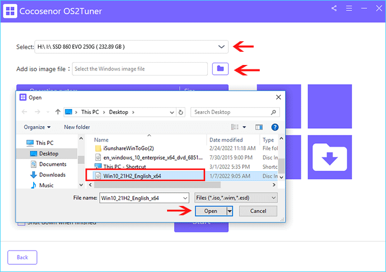Go back in the Open dialog navigation
The height and width of the screenshot is (272, 386).
pyautogui.click(x=24, y=112)
